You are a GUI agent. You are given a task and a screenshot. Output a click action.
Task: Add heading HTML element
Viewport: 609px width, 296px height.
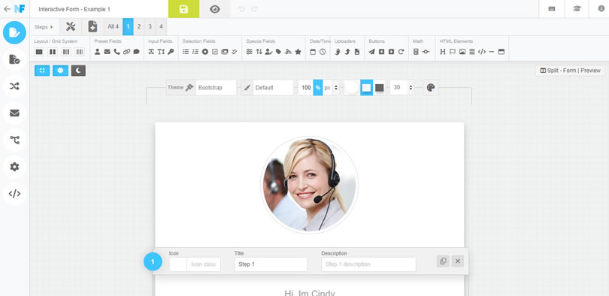(443, 52)
